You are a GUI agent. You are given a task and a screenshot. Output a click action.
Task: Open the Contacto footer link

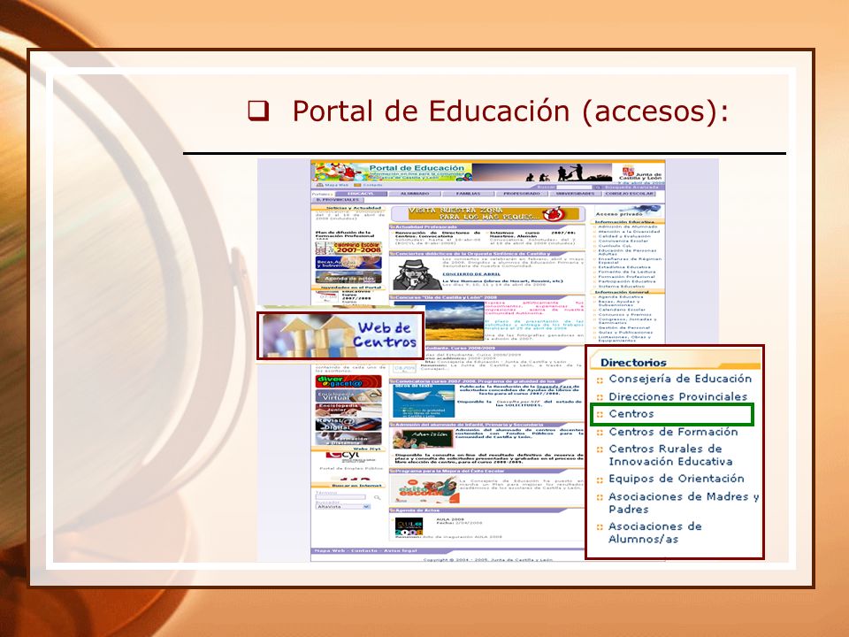coord(363,551)
